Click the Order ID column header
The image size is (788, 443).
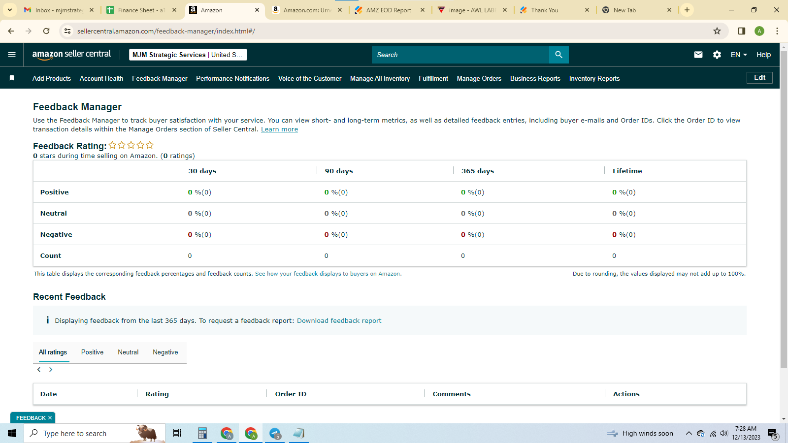[x=291, y=394]
